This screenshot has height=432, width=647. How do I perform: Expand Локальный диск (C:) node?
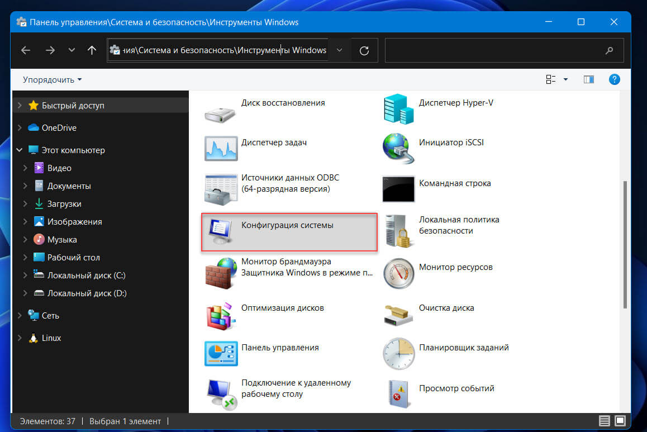click(x=25, y=275)
